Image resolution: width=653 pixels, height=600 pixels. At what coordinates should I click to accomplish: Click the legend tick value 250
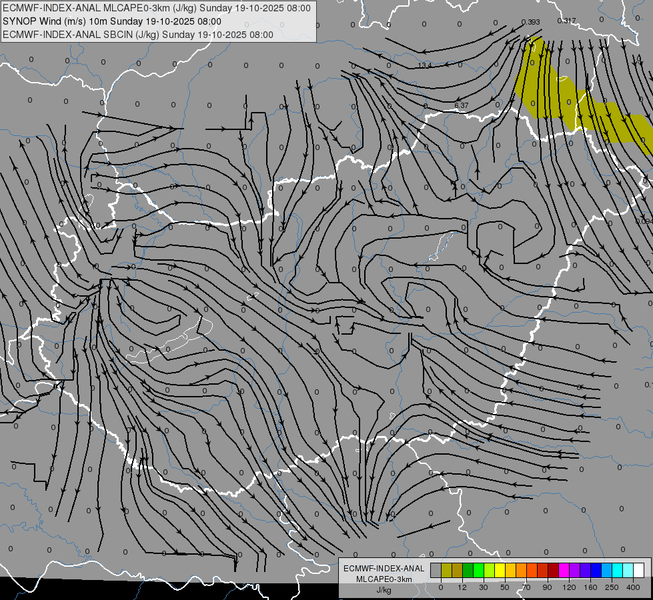point(612,587)
